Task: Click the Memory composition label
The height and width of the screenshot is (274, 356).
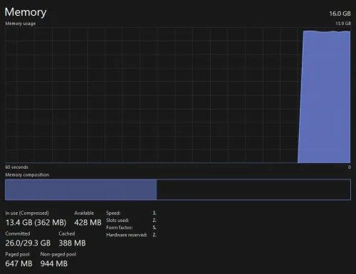Action: pos(27,175)
